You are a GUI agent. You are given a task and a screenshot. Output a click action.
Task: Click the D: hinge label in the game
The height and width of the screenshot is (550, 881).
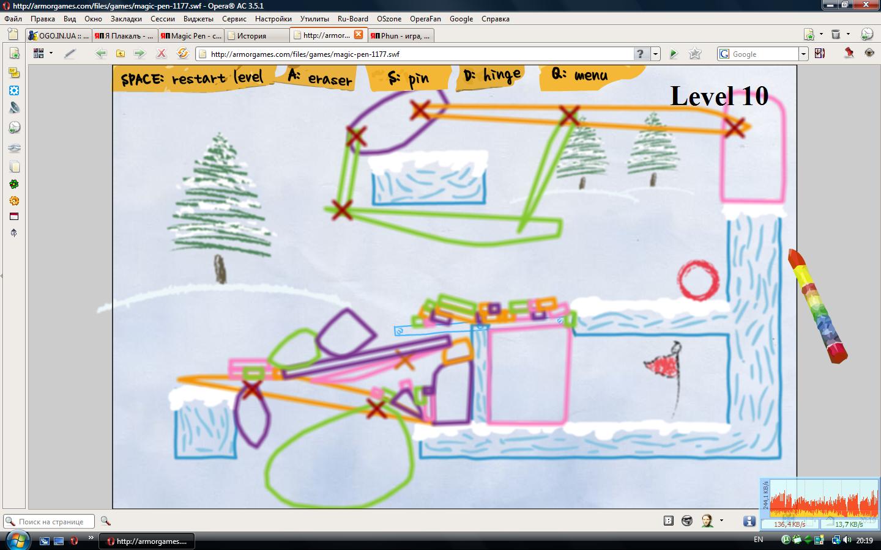493,75
